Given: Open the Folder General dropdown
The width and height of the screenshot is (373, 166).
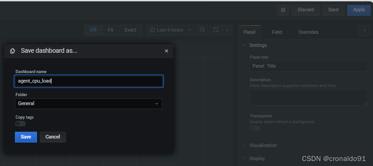Looking at the screenshot, I should coord(89,104).
